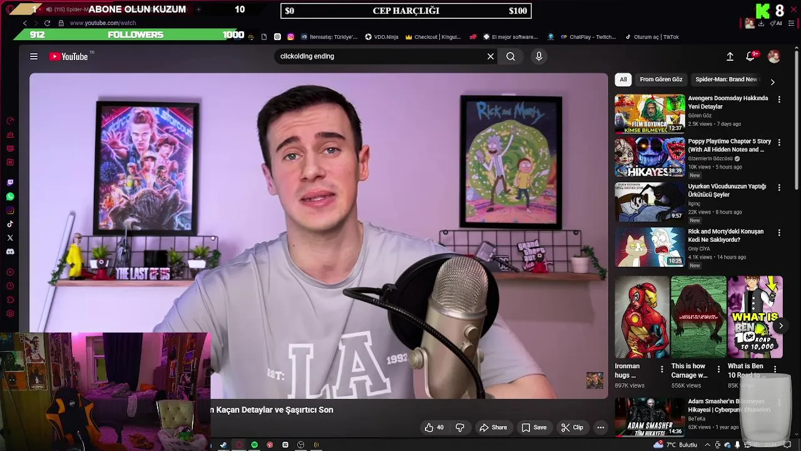Open the İtemsatış: Türkiye bookmark
This screenshot has height=451, width=801.
pyautogui.click(x=329, y=37)
